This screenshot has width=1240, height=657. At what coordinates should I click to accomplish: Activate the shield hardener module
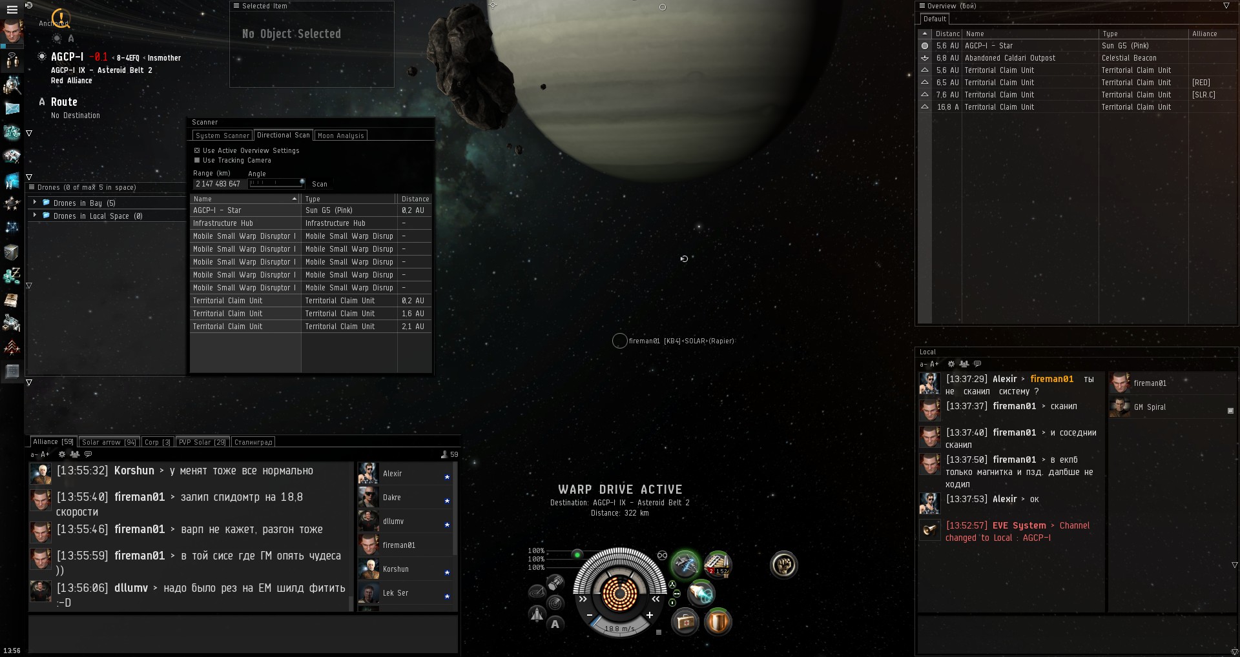point(718,622)
